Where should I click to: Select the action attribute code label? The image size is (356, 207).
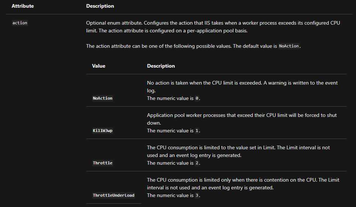click(20, 23)
